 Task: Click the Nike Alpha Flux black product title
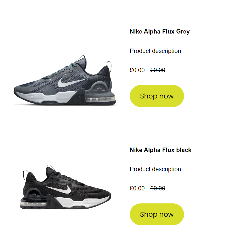[x=160, y=150]
